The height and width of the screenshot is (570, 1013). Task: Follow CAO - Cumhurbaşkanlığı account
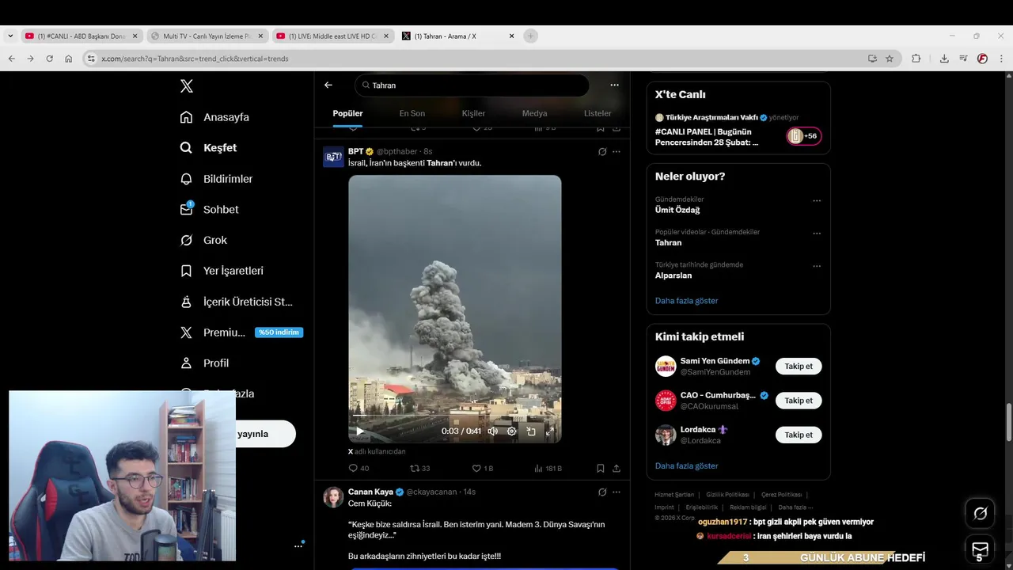(x=799, y=401)
